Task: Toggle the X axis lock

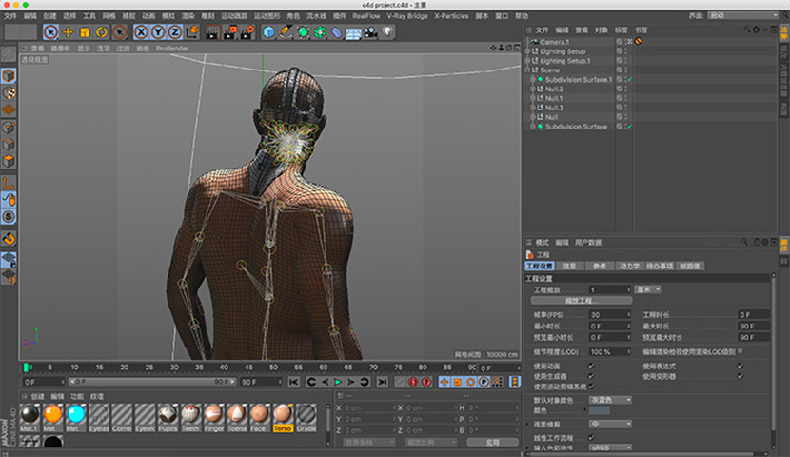Action: point(139,32)
